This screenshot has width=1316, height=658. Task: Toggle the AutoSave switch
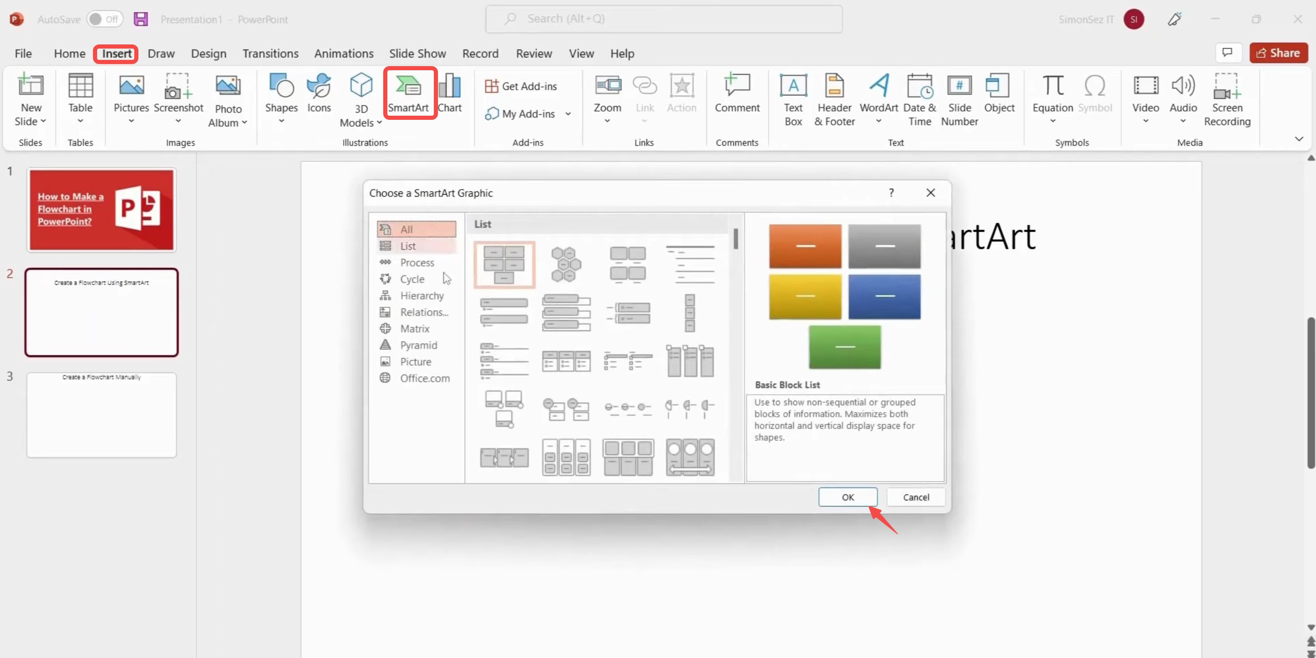click(x=105, y=19)
